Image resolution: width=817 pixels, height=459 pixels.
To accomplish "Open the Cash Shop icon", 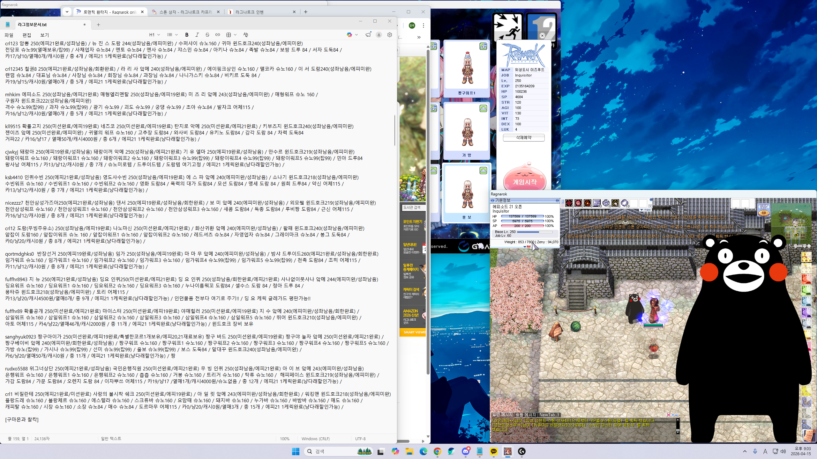I will coord(764,210).
